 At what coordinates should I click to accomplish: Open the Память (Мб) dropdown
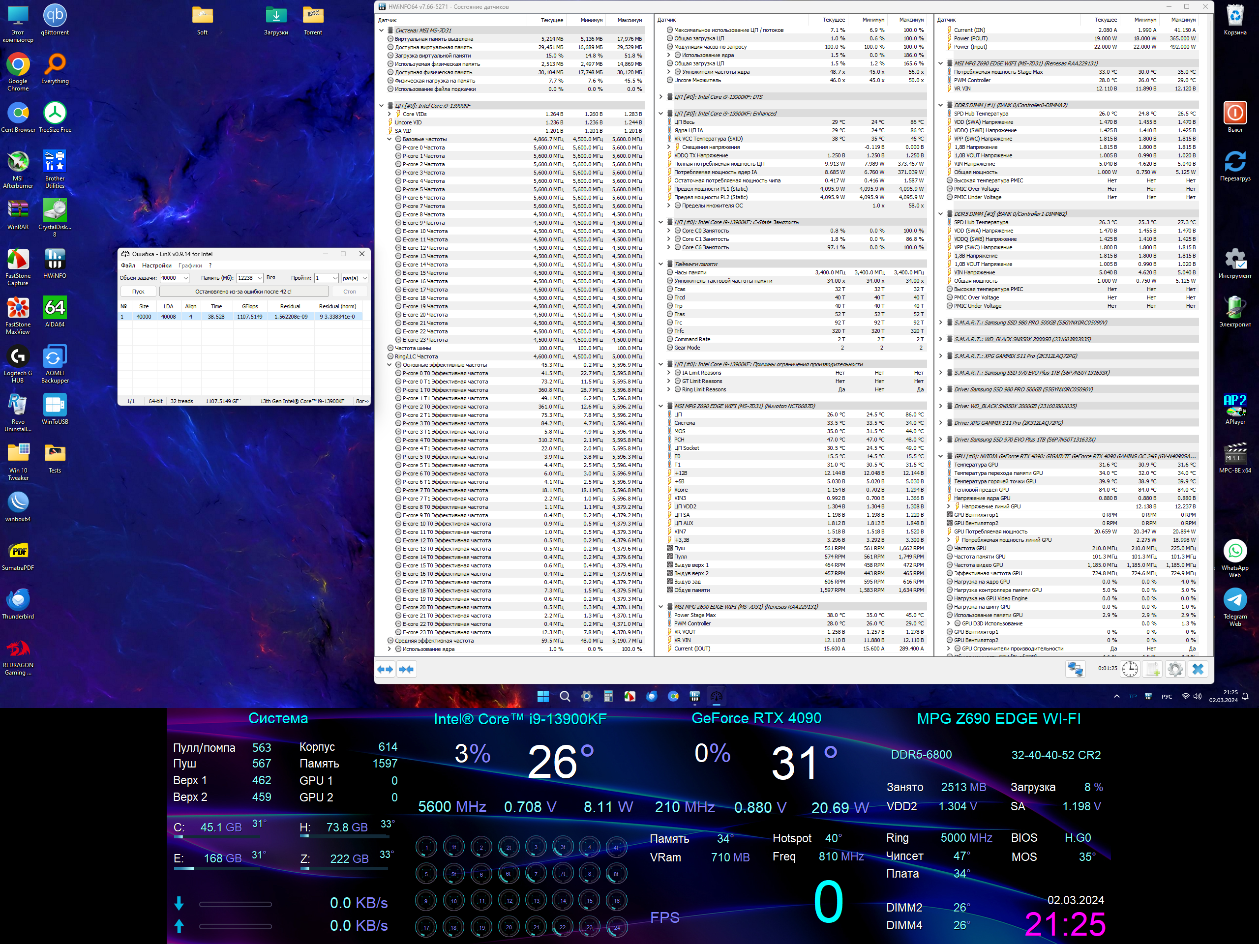pyautogui.click(x=260, y=278)
